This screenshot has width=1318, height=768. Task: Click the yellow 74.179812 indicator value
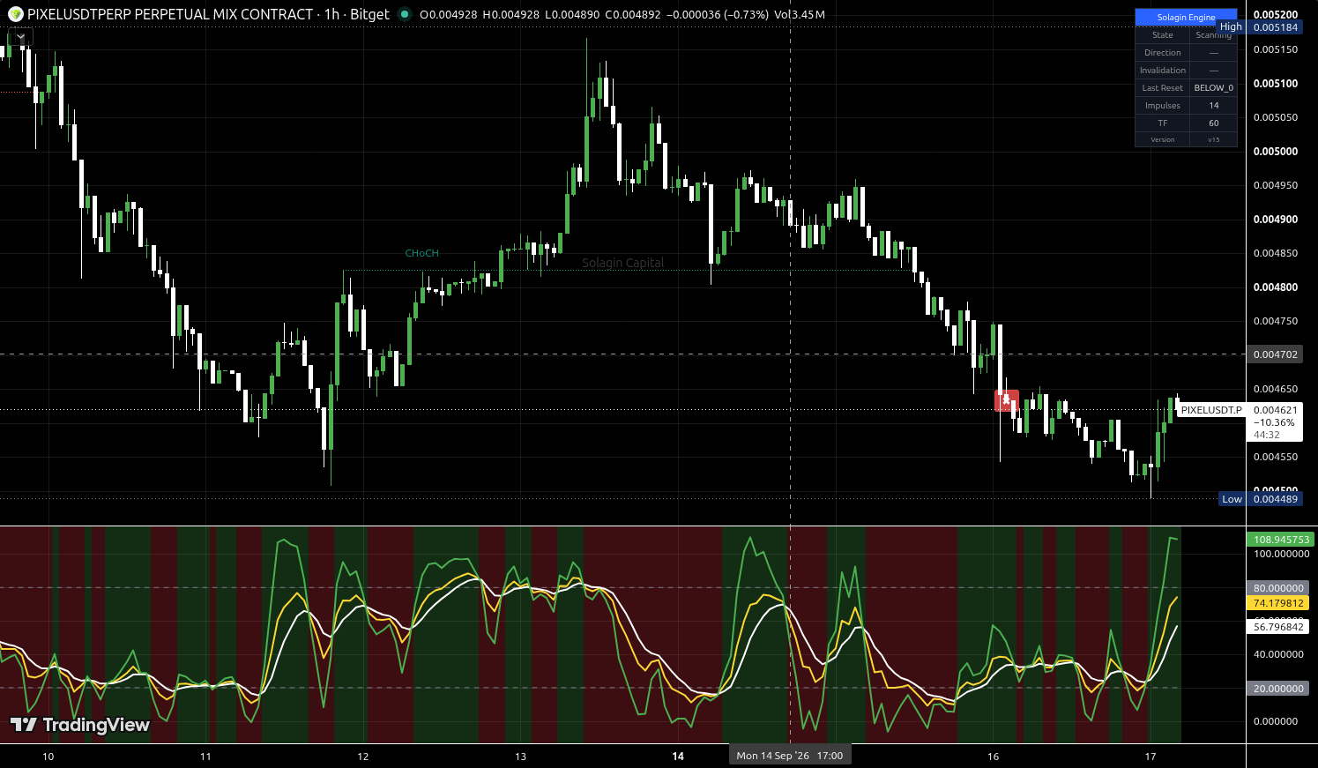(x=1278, y=603)
